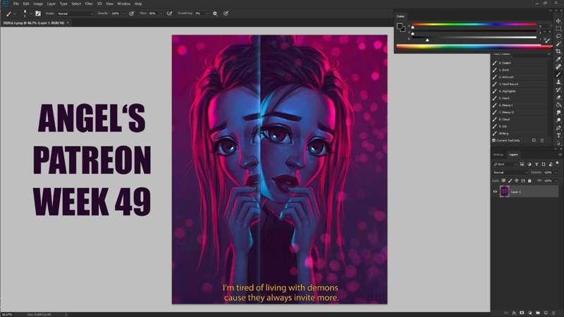Add a layer style with fx icon
The height and width of the screenshot is (317, 564).
click(x=514, y=313)
